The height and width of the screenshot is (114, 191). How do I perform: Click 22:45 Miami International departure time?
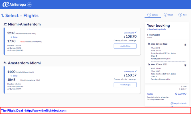coord(11,33)
